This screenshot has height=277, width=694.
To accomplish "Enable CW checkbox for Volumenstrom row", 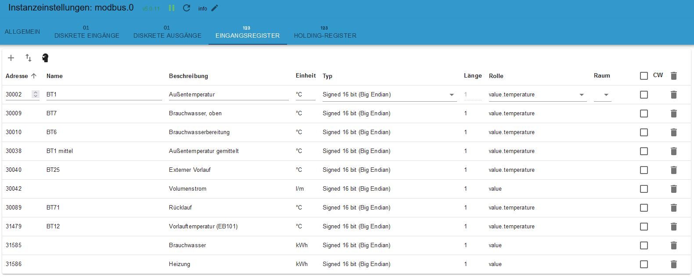I will click(x=644, y=189).
